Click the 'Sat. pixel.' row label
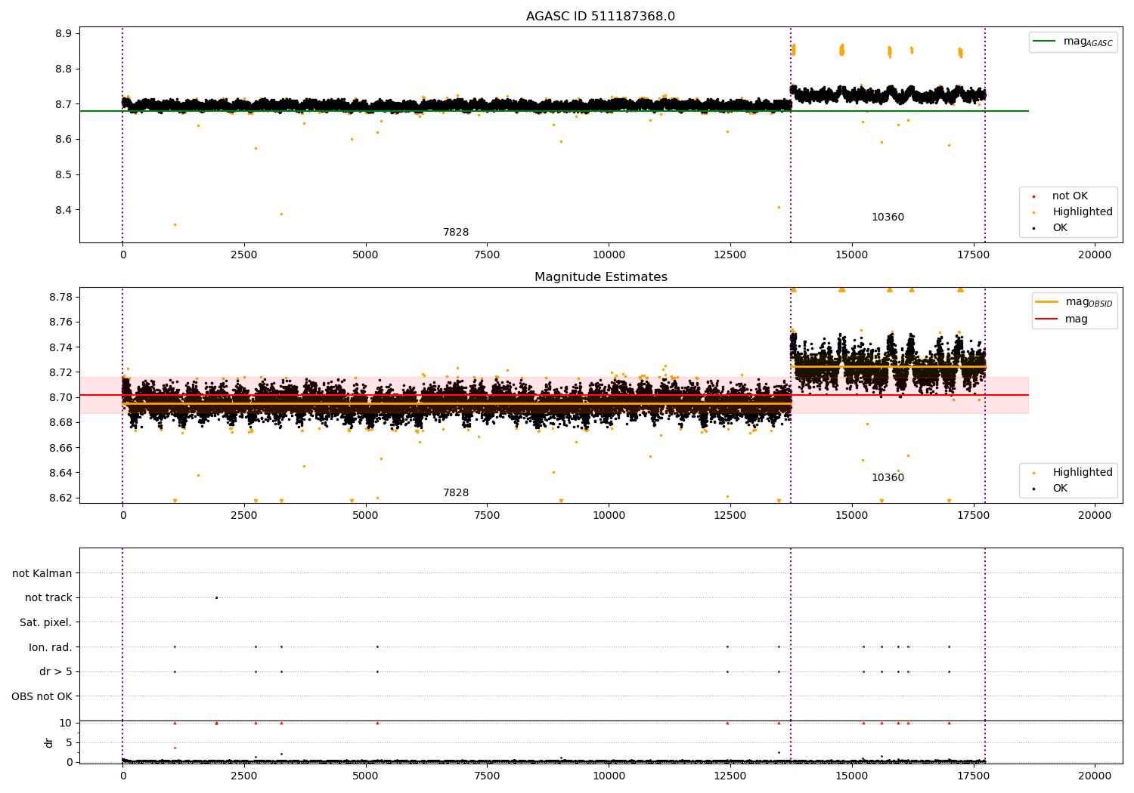This screenshot has width=1134, height=793. [x=46, y=623]
